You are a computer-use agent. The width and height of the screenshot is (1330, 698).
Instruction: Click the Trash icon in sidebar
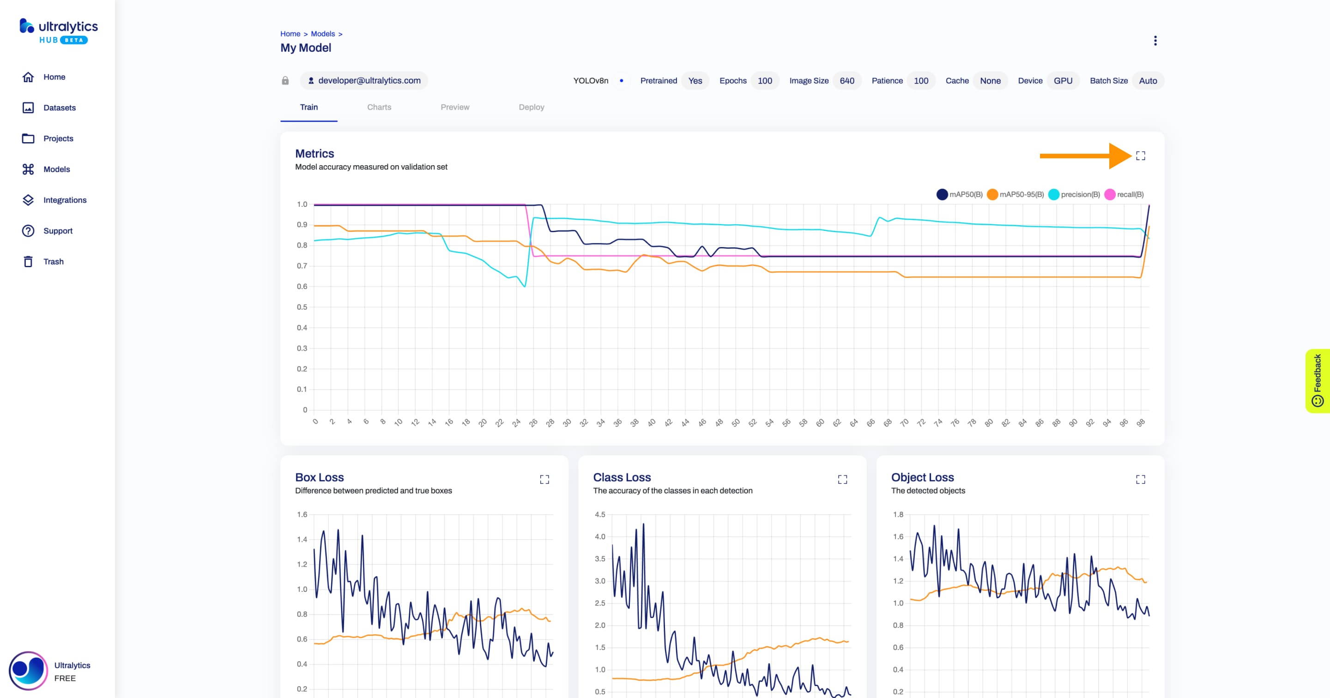(x=28, y=261)
